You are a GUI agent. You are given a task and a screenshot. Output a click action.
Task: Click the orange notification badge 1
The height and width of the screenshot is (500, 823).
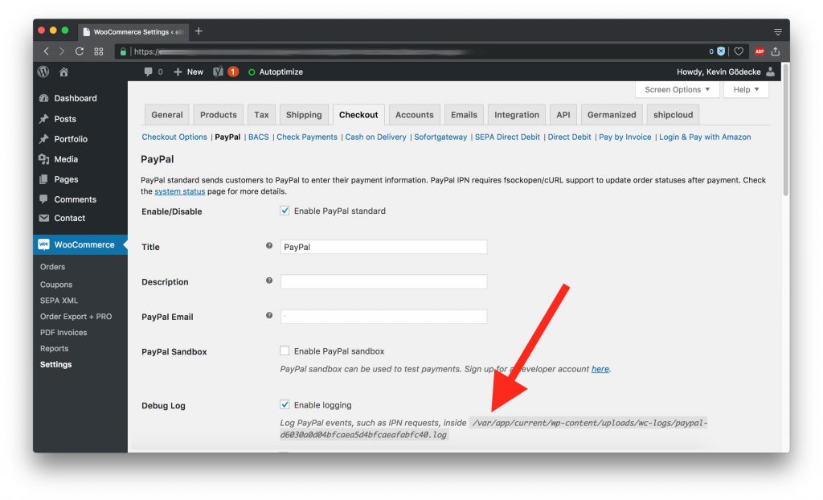click(233, 72)
